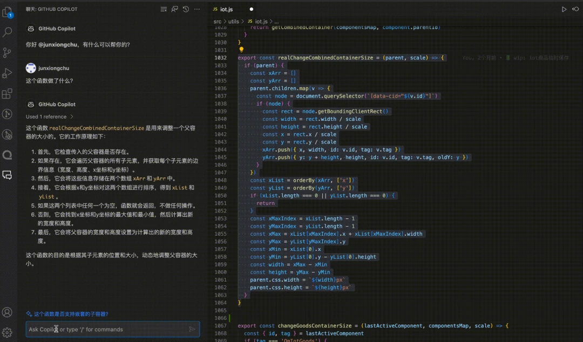Image resolution: width=583 pixels, height=342 pixels.
Task: Click the suggested follow-up question link
Action: pos(71,314)
